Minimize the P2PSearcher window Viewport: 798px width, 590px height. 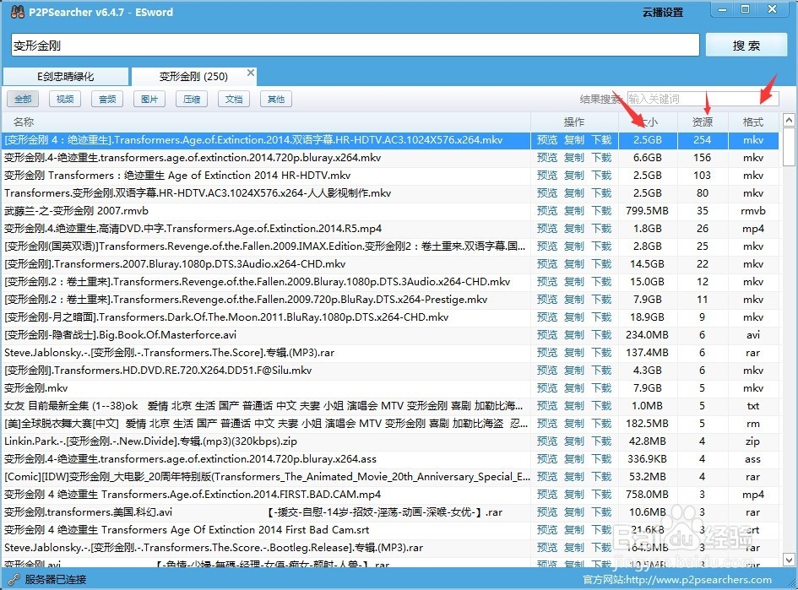[722, 9]
